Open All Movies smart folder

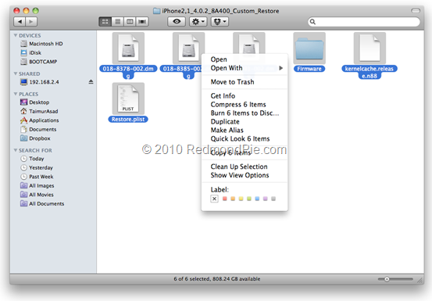click(37, 195)
